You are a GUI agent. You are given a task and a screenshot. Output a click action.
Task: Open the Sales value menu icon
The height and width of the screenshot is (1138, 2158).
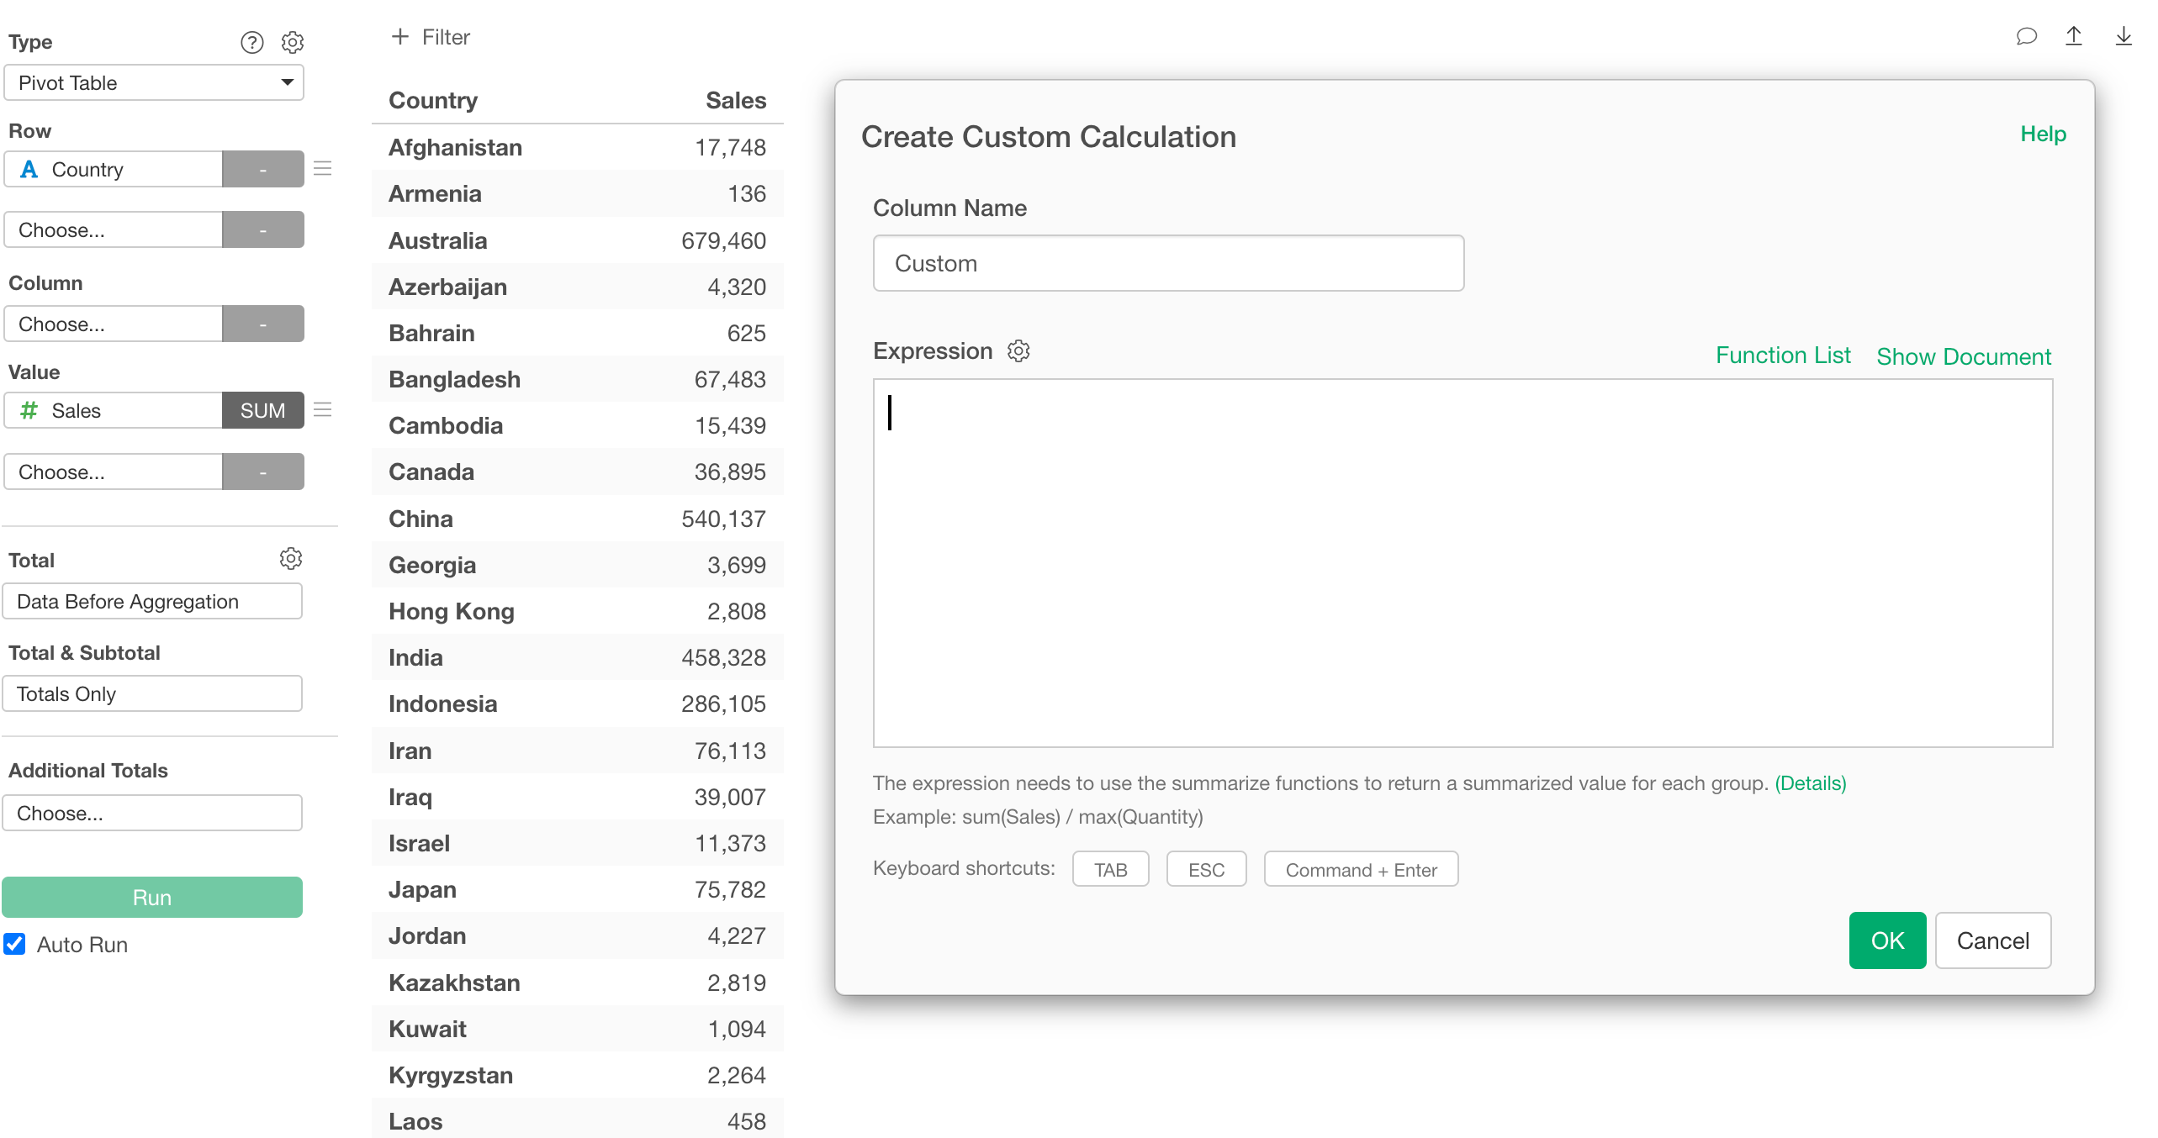(x=322, y=410)
